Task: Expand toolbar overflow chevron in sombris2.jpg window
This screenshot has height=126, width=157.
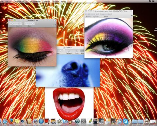Action: [55, 25]
